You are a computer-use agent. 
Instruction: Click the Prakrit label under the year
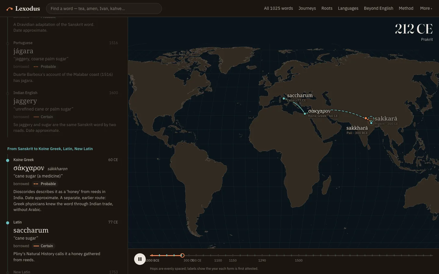tap(427, 40)
